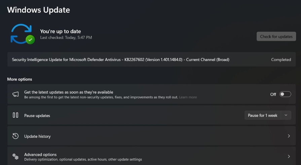Viewport: 301px width, 165px height.
Task: Click the Update history clock icon
Action: pos(15,136)
